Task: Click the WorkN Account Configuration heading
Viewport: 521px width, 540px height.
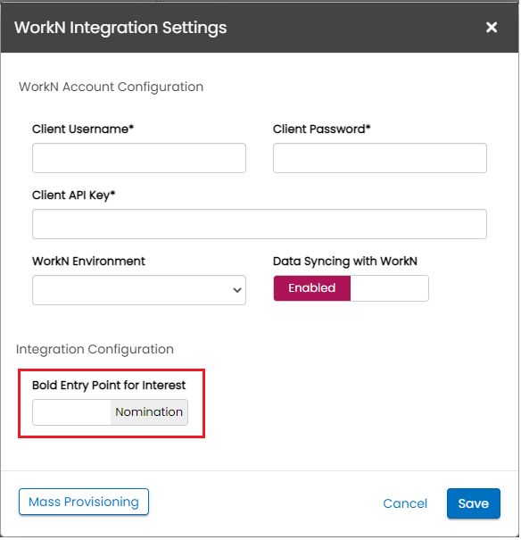Action: pos(112,87)
